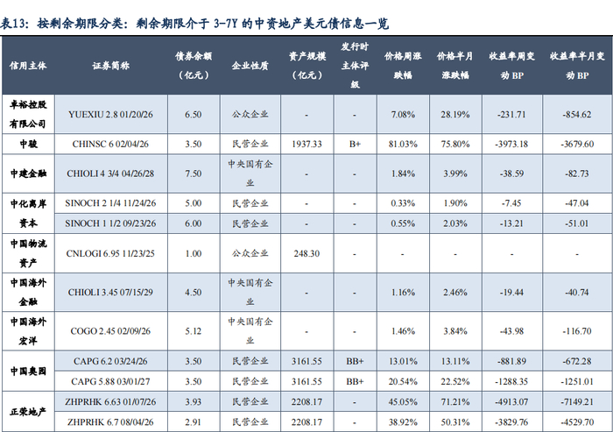The image size is (613, 432).
Task: Select the CNLOGI 6.95 11/23/25 cell
Action: point(110,253)
